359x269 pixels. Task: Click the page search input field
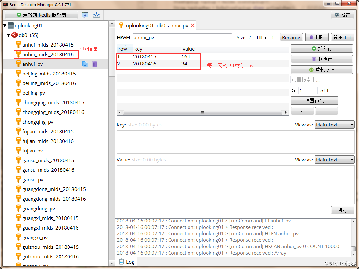(x=322, y=80)
